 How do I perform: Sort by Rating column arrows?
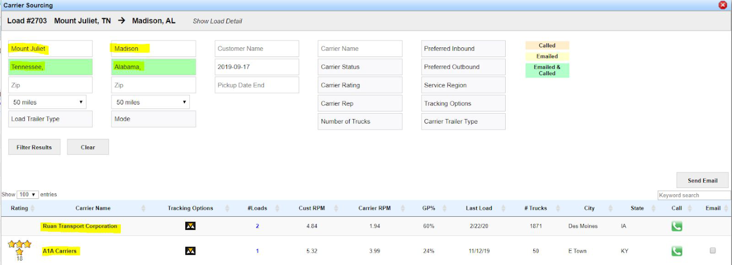32,208
